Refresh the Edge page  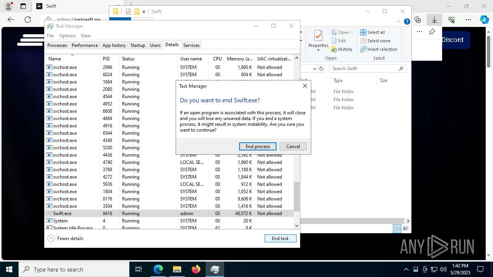point(28,20)
